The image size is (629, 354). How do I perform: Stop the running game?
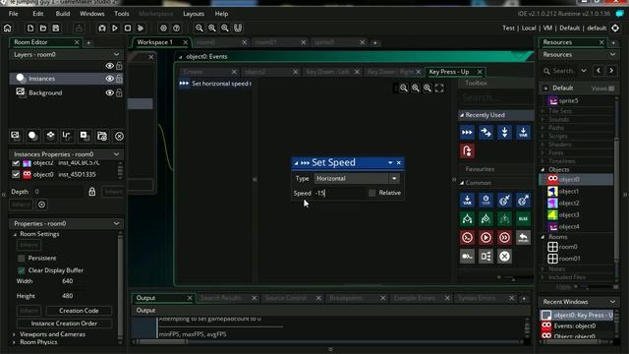128,29
